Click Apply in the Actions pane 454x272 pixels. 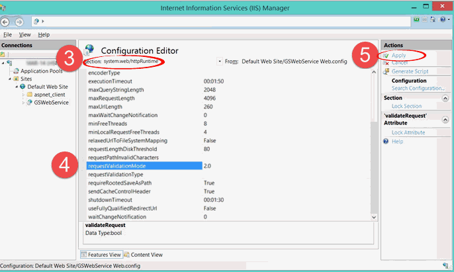(398, 56)
